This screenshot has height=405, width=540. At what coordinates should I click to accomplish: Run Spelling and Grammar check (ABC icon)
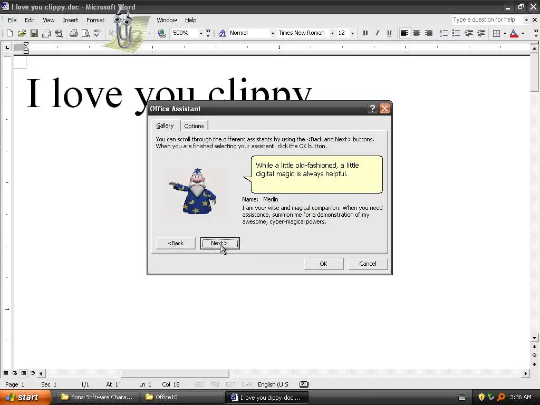[x=98, y=33]
